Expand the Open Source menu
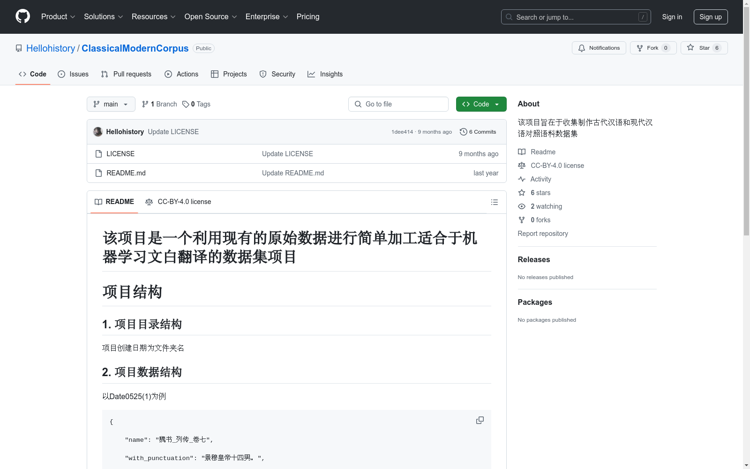 (211, 16)
